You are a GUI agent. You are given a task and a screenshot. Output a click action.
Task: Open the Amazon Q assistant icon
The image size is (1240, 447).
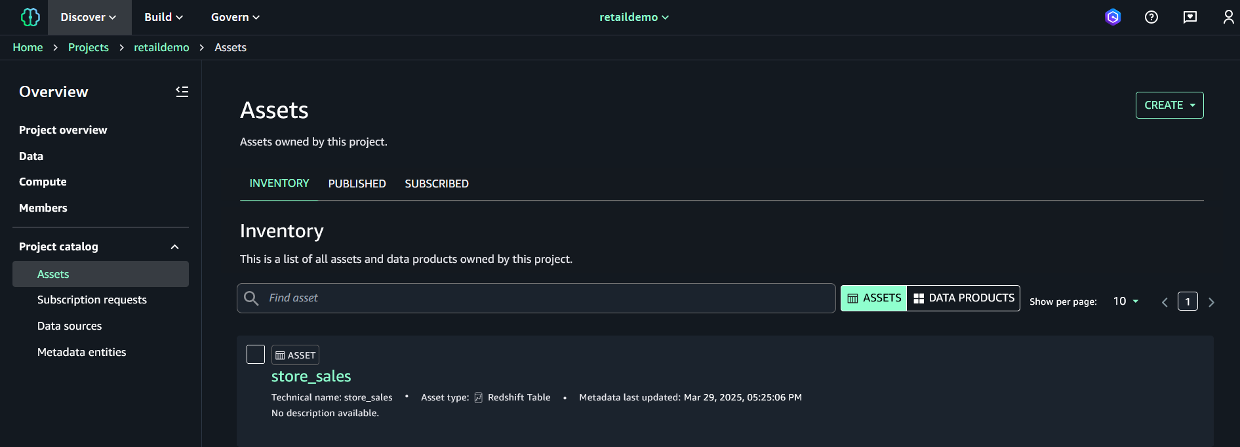(1113, 17)
